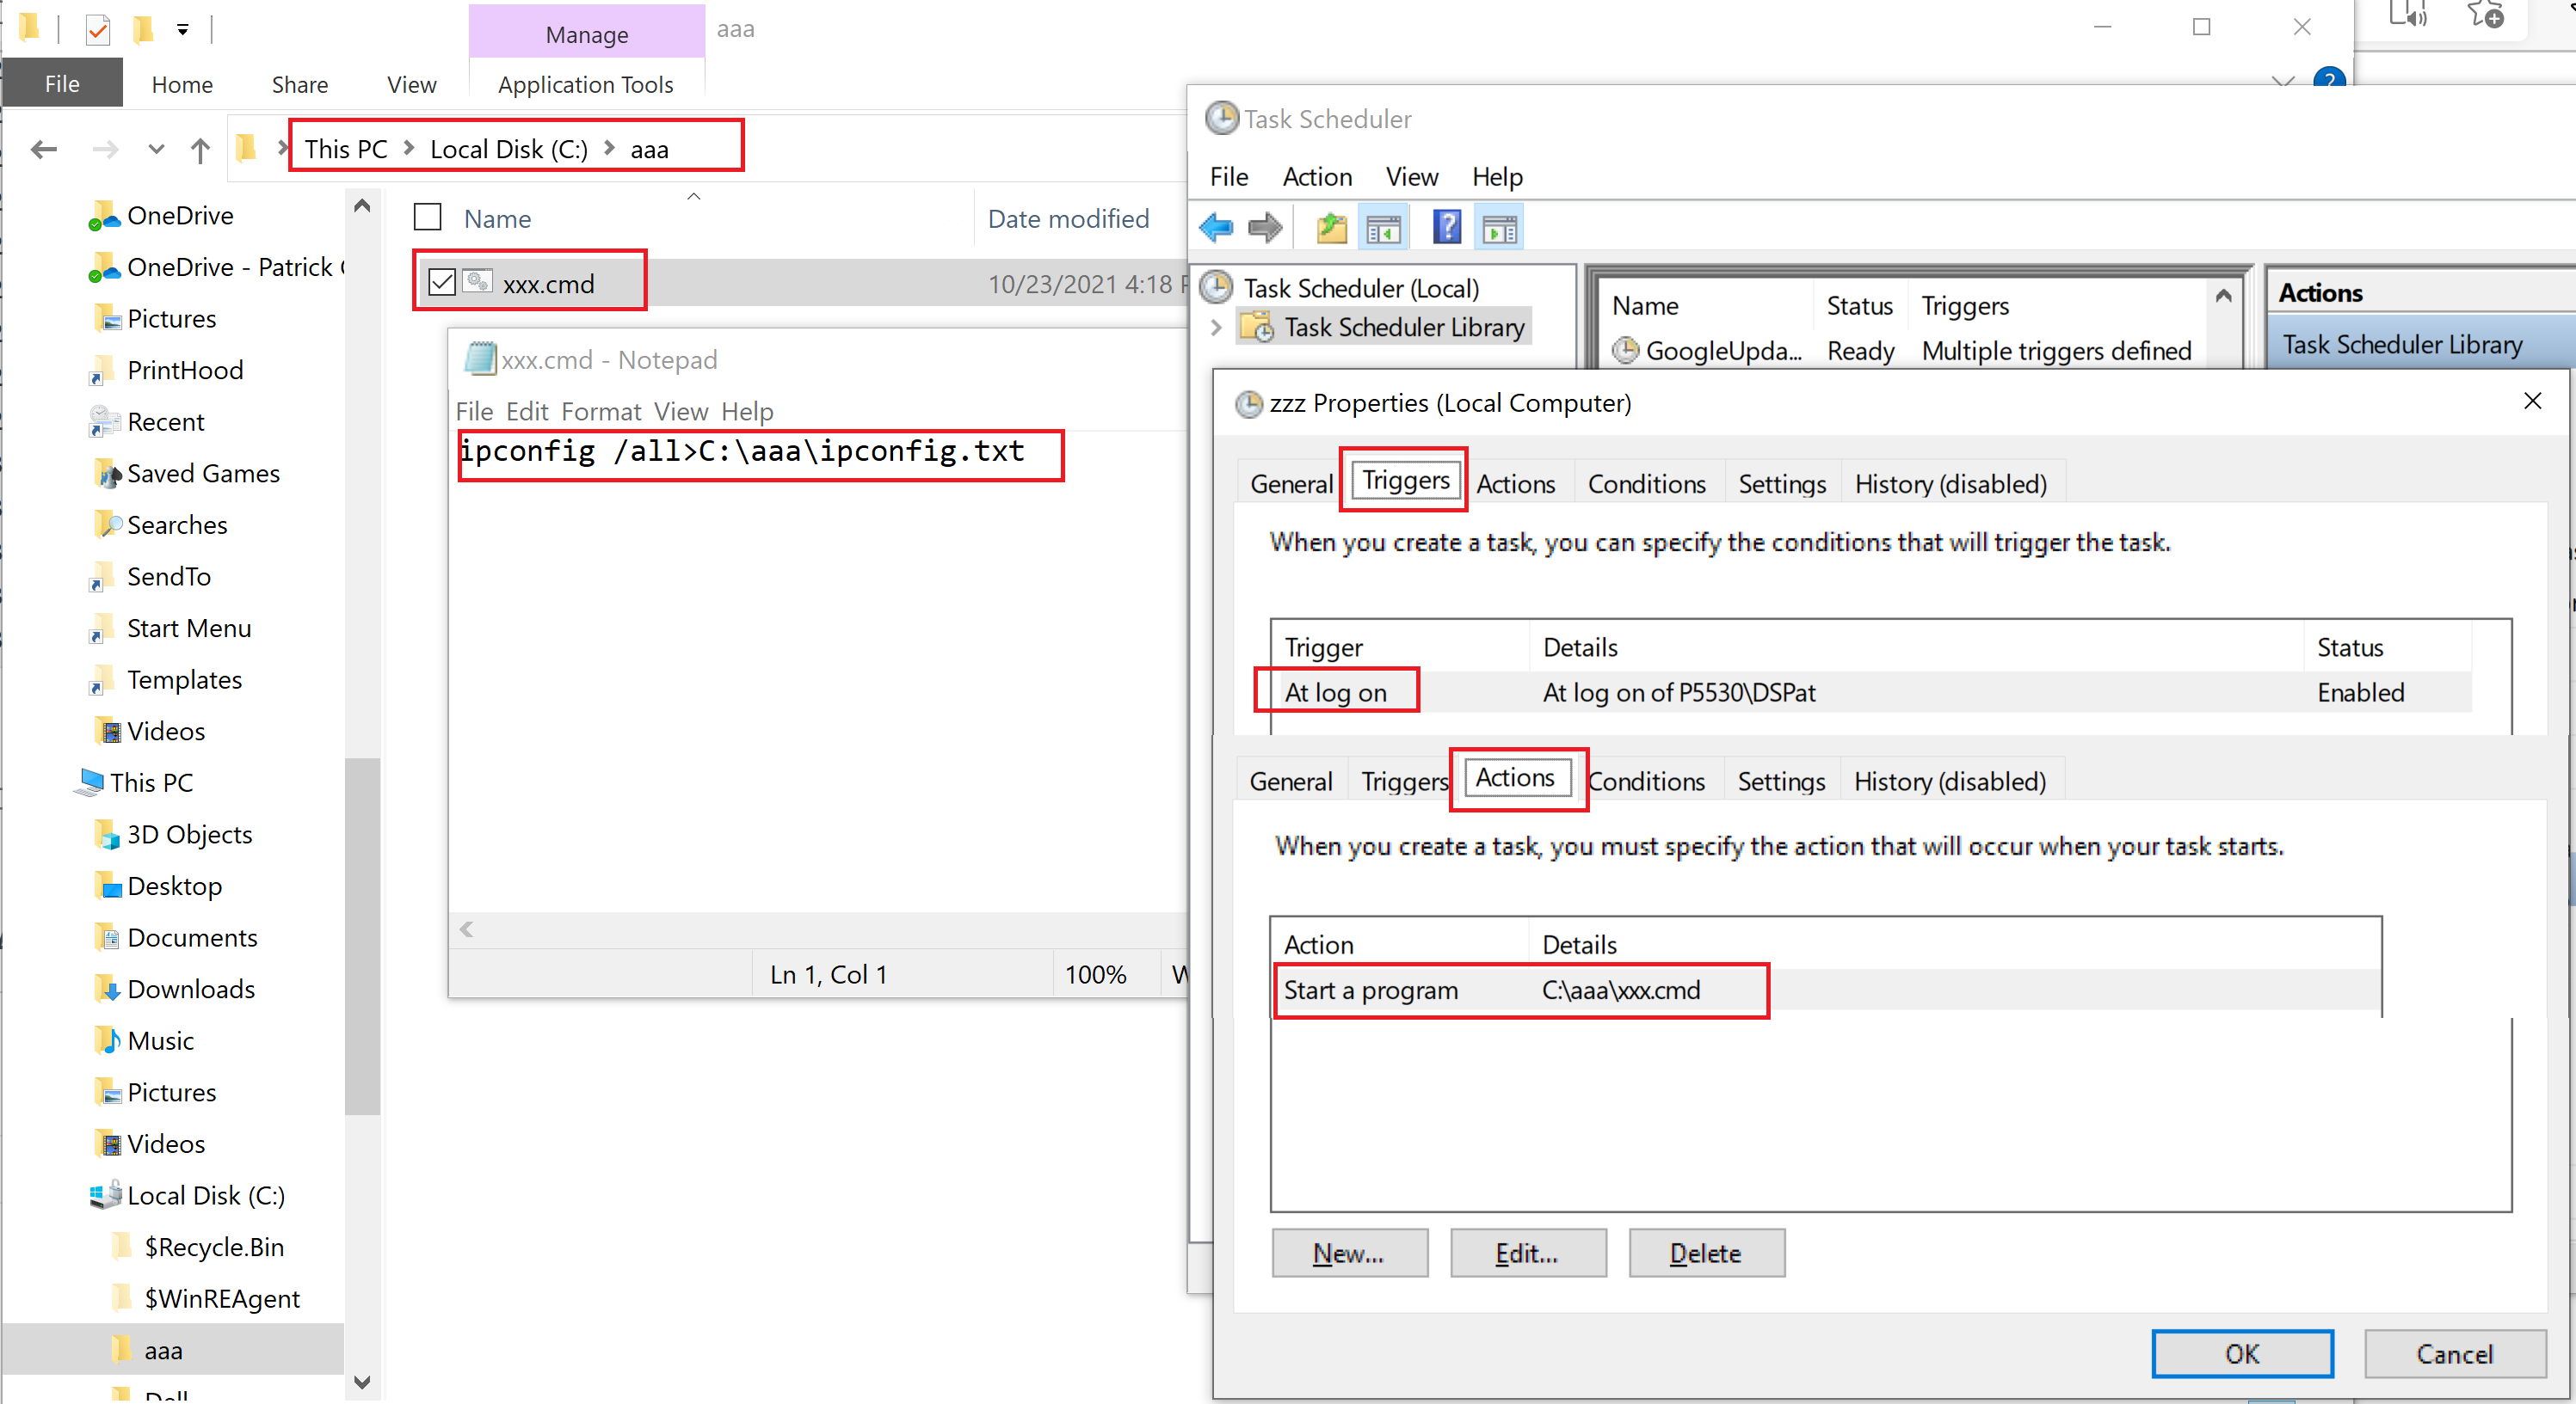Open the recent locations dropdown beside navigation arrows

click(x=155, y=150)
